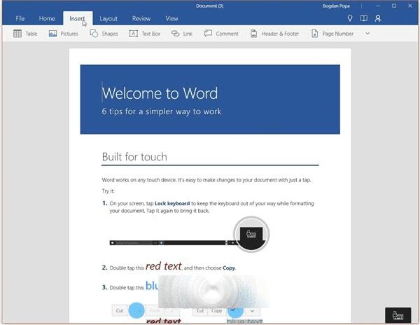
Task: Expand more Insert ribbon options chevron
Action: [367, 34]
